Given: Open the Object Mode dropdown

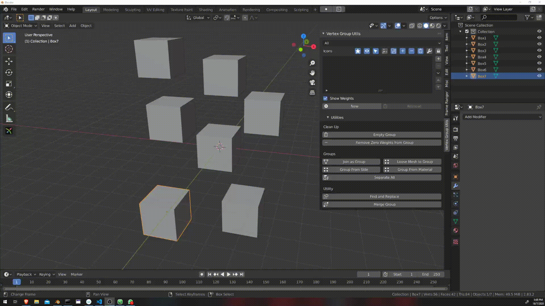Looking at the screenshot, I should click(20, 26).
